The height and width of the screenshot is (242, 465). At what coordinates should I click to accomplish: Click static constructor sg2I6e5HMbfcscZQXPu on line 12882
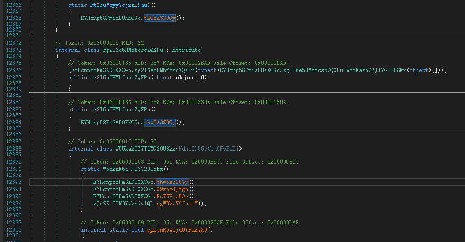(121, 110)
